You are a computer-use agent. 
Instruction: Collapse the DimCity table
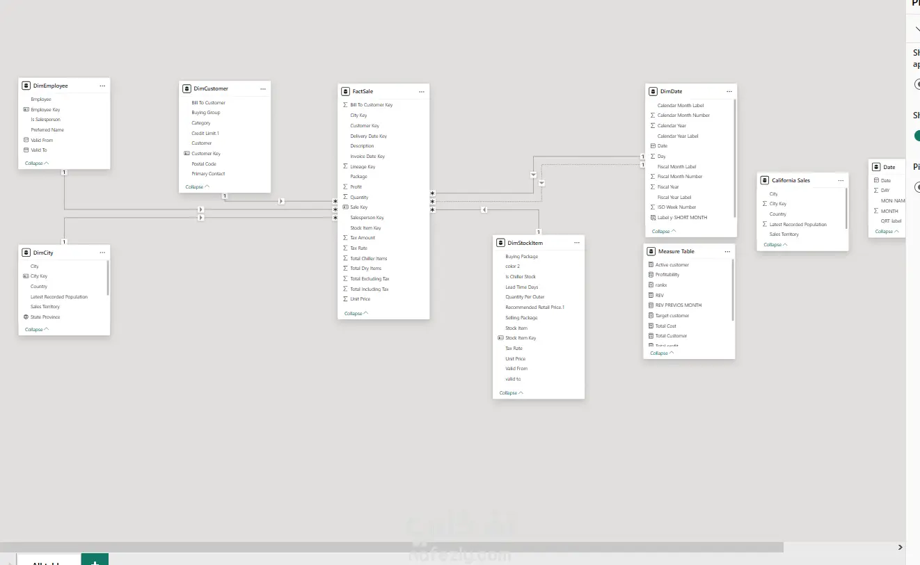(x=37, y=329)
